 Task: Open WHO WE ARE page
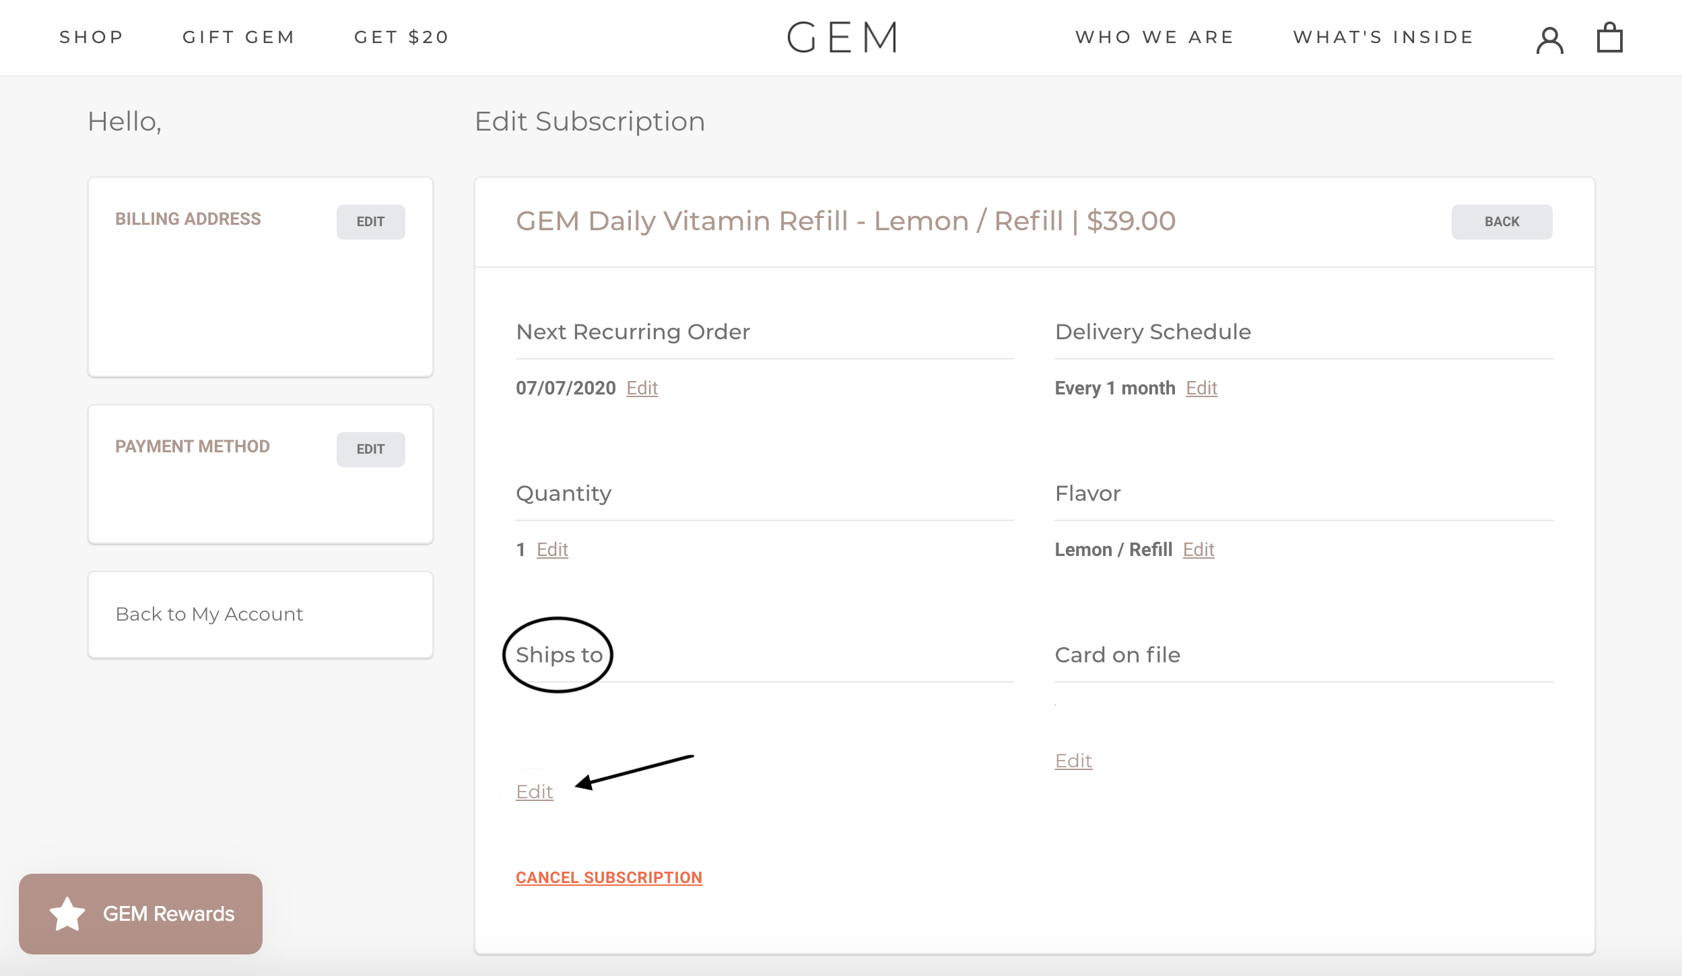pyautogui.click(x=1155, y=37)
